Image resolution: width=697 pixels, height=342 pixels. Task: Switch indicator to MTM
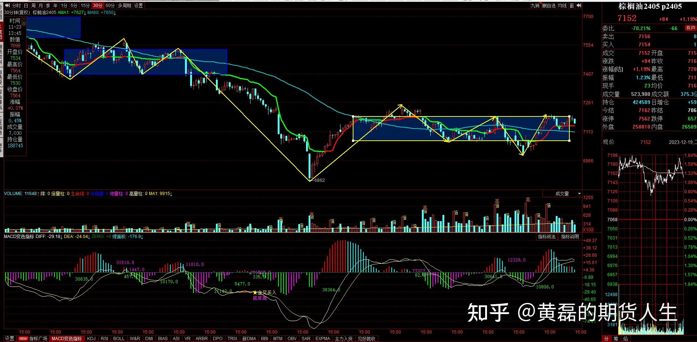click(x=278, y=339)
